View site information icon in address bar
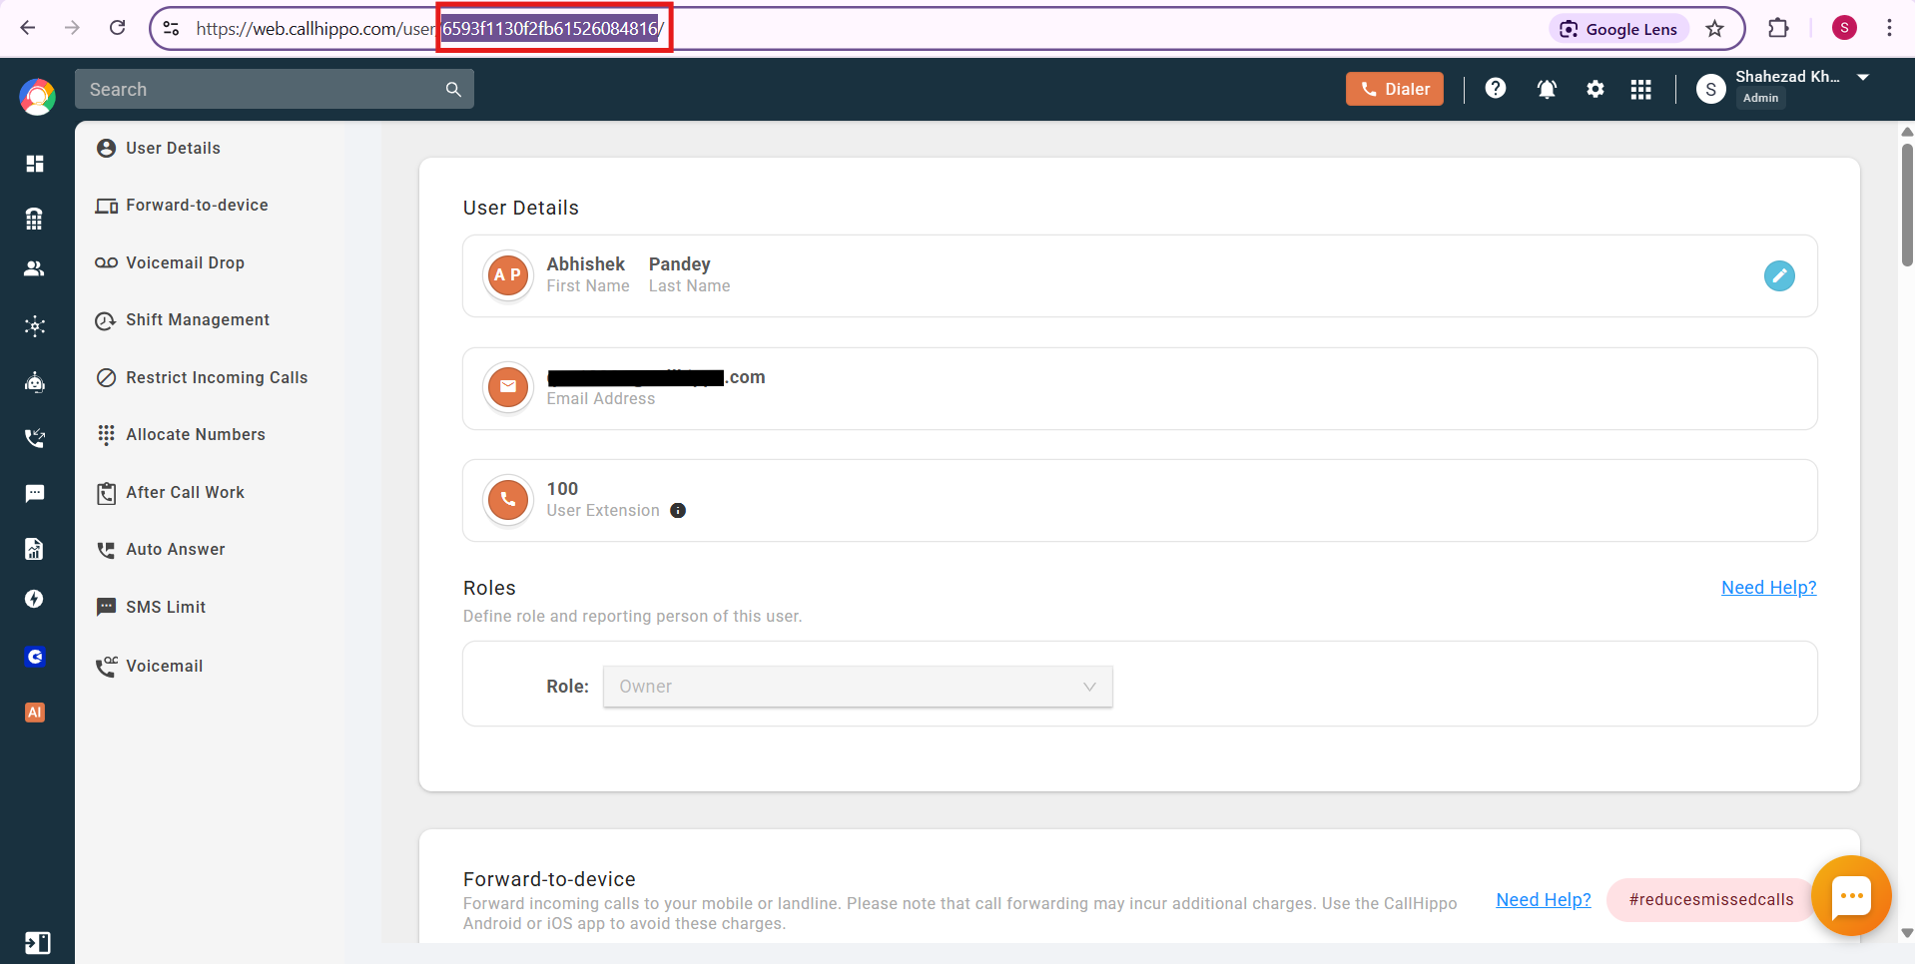 point(171,29)
